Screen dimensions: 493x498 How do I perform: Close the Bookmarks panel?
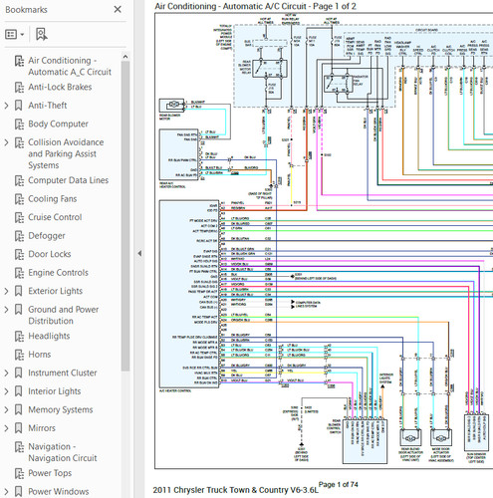pos(118,10)
